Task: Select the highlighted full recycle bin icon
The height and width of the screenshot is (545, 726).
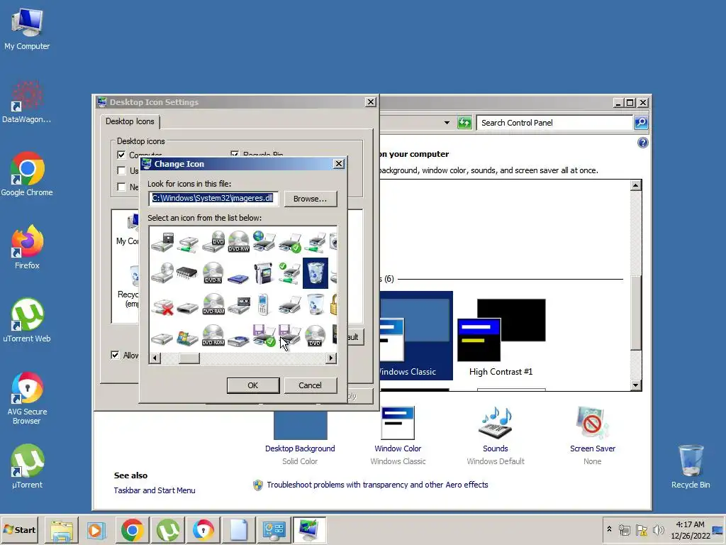Action: [x=315, y=273]
